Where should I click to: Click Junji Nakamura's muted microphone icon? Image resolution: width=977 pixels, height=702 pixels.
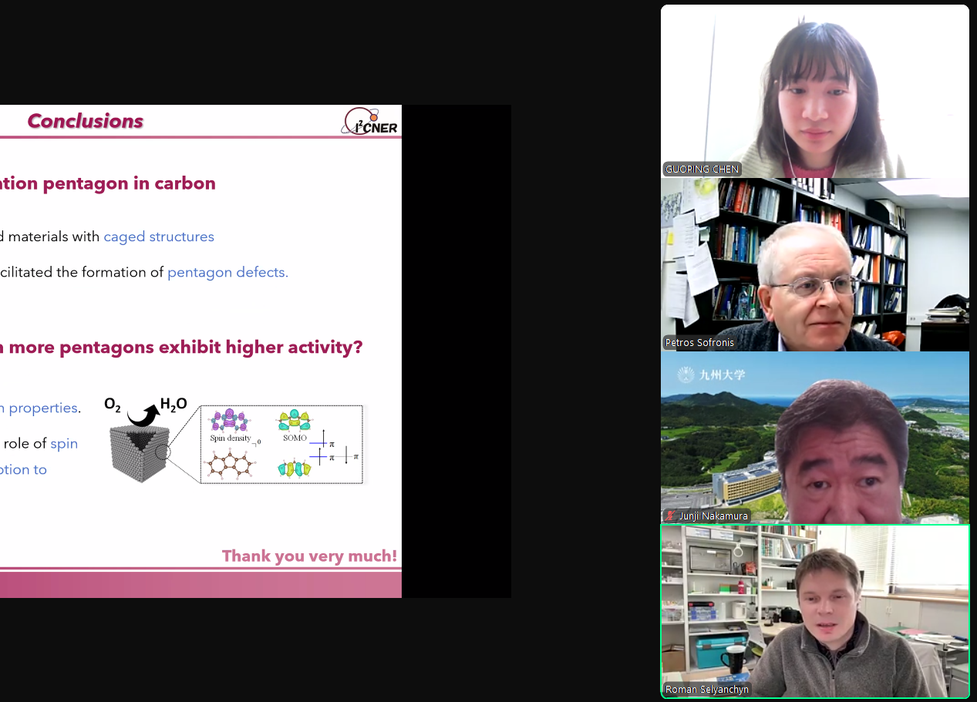coord(669,516)
